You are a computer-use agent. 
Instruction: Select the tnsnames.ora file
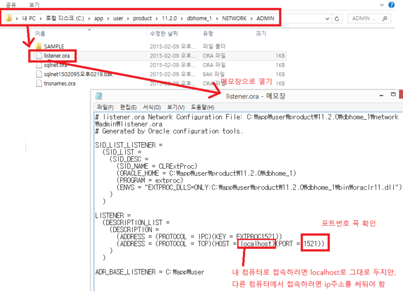[x=59, y=83]
